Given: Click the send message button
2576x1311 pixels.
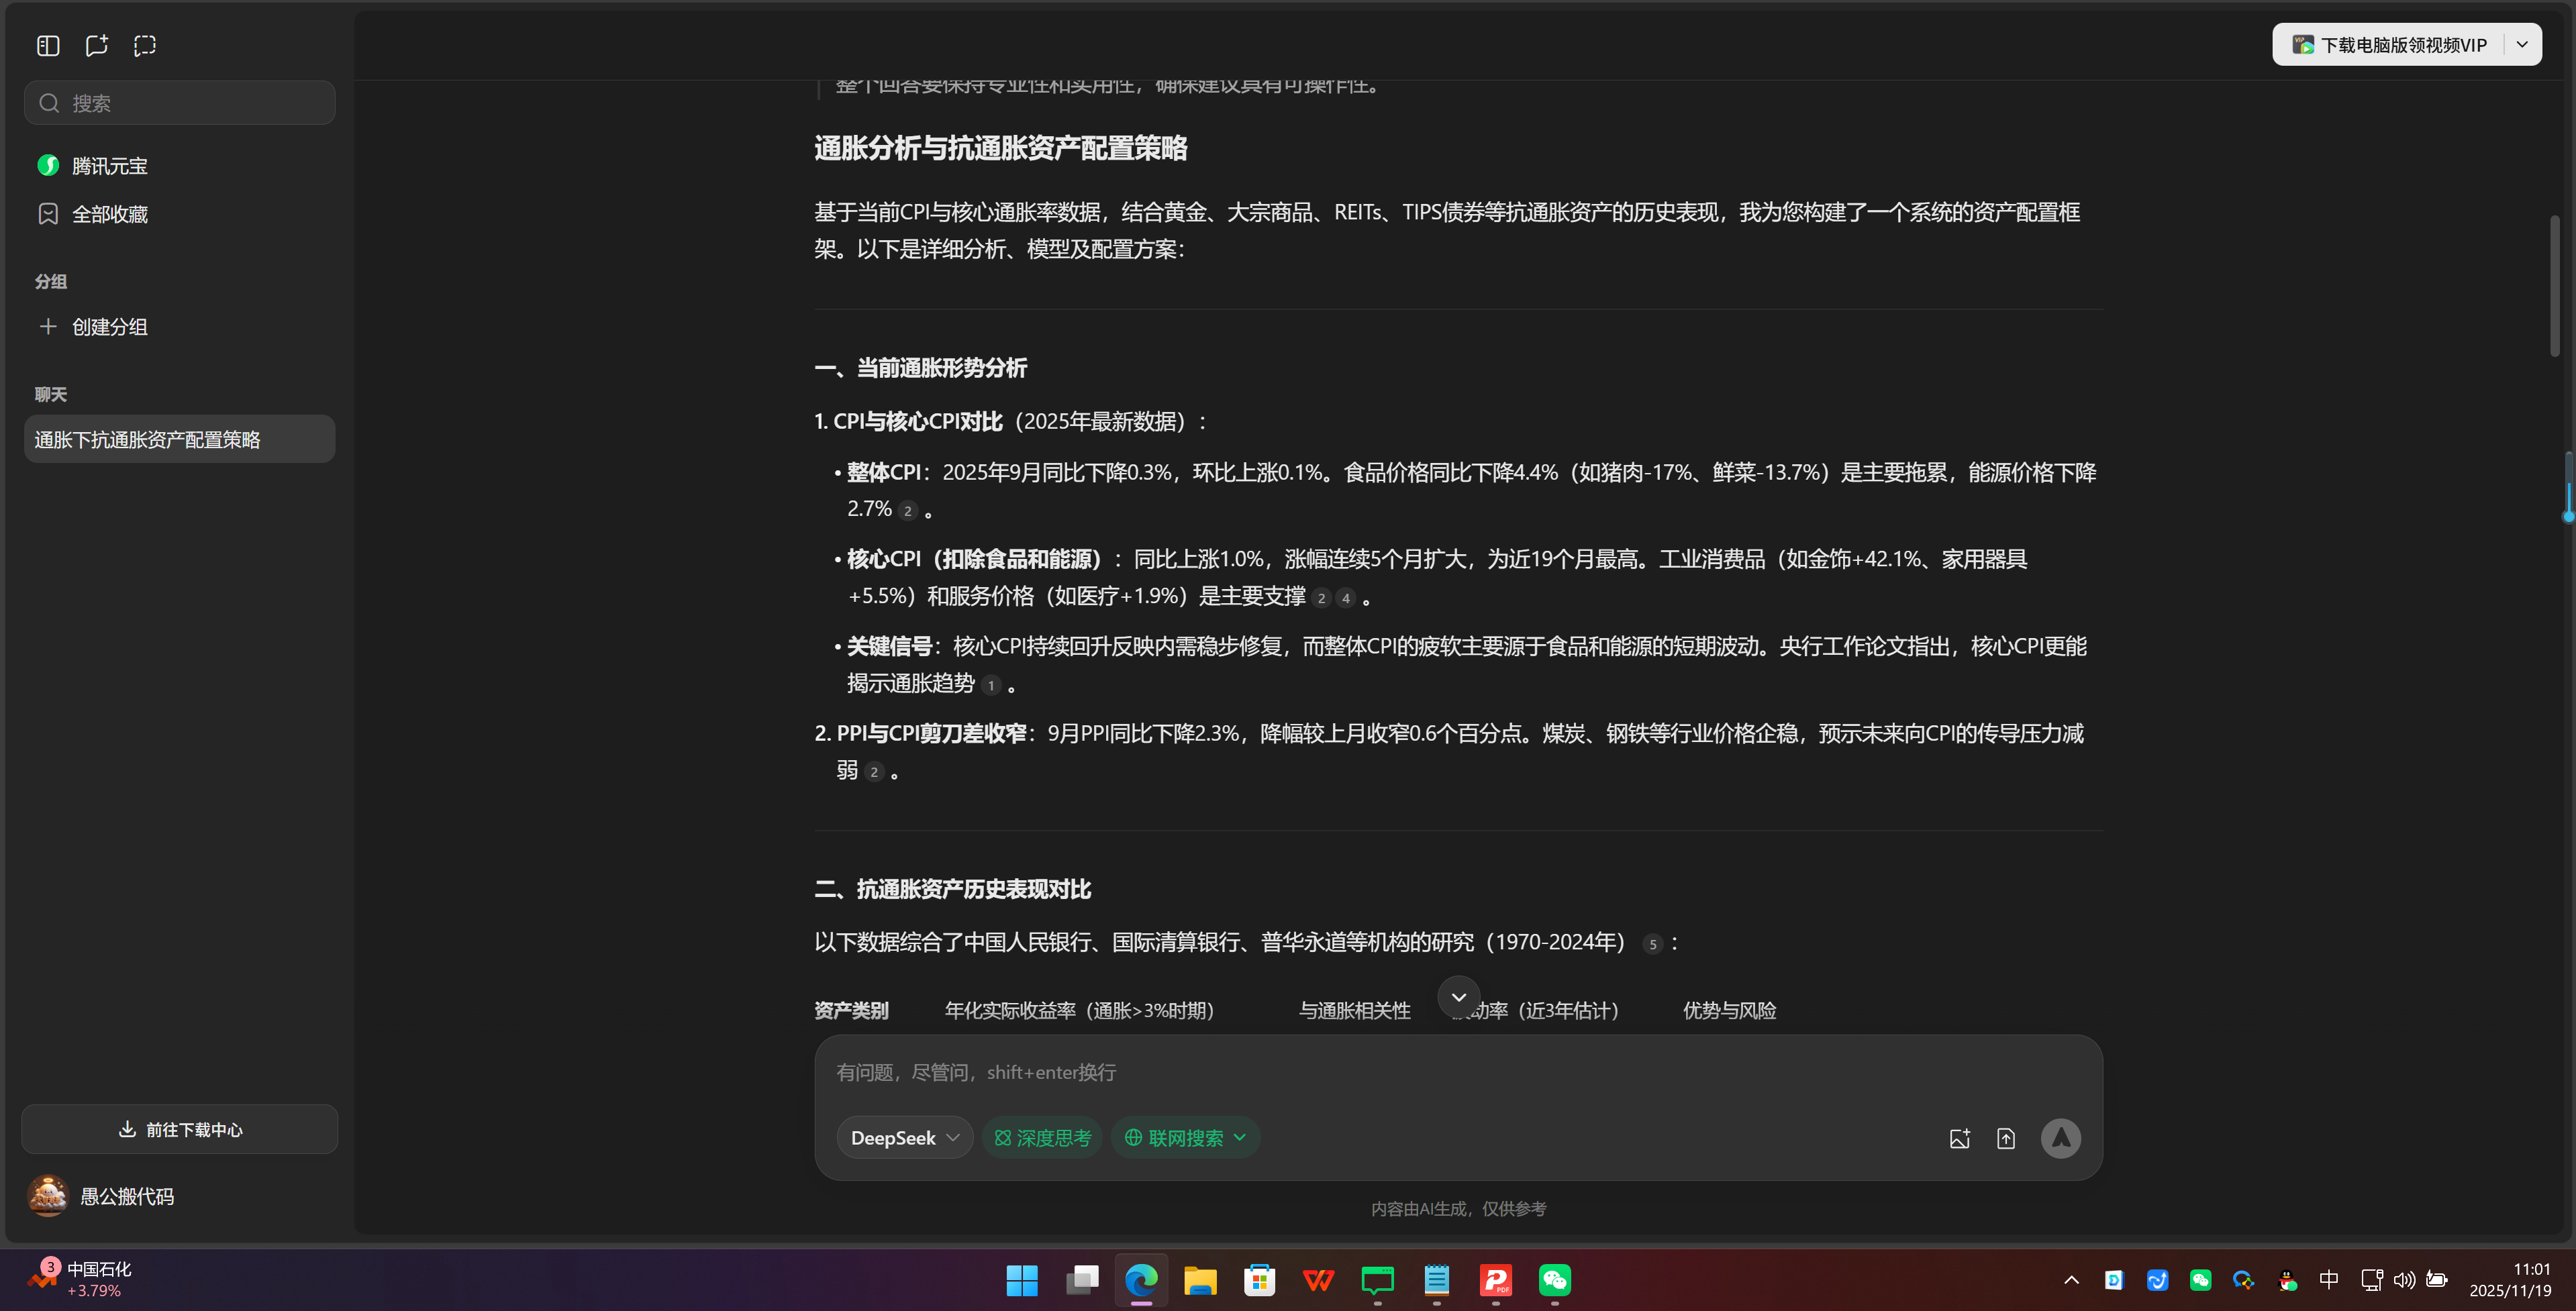Looking at the screenshot, I should 2060,1138.
